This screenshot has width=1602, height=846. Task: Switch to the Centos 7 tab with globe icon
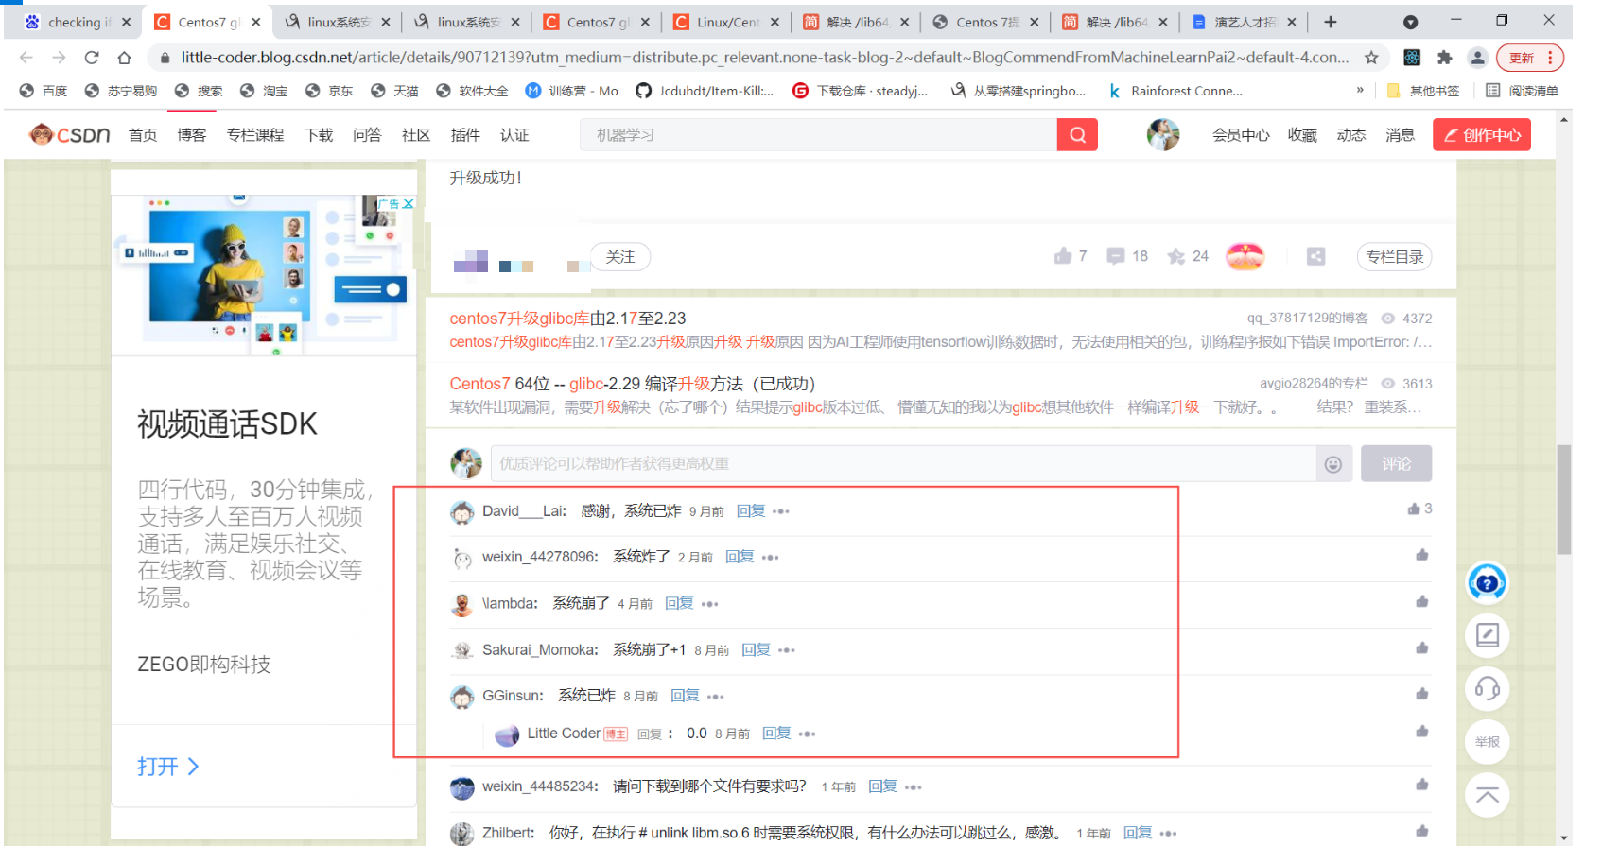(985, 22)
